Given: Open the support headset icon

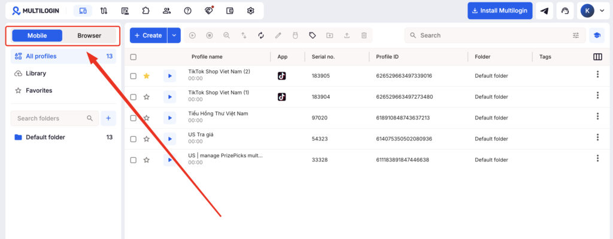Looking at the screenshot, I should point(565,11).
